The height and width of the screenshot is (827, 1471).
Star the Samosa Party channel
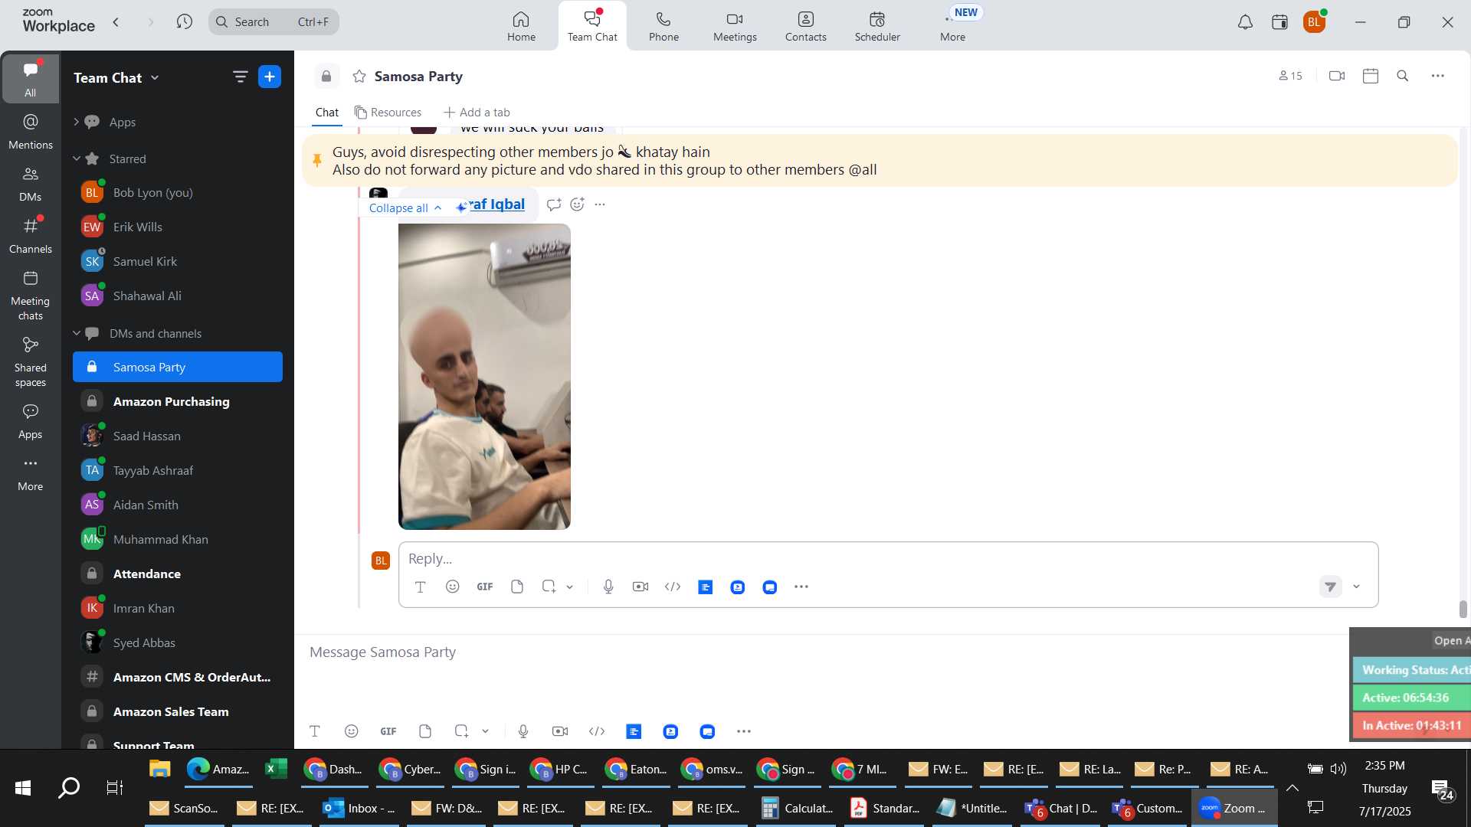point(359,76)
